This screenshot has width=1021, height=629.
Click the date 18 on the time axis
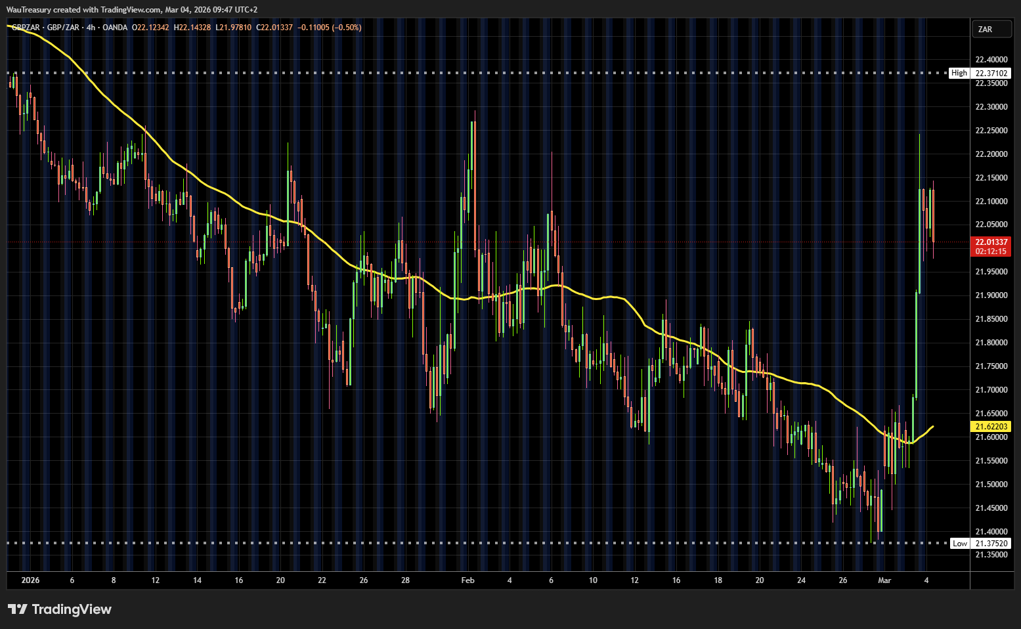pyautogui.click(x=718, y=580)
